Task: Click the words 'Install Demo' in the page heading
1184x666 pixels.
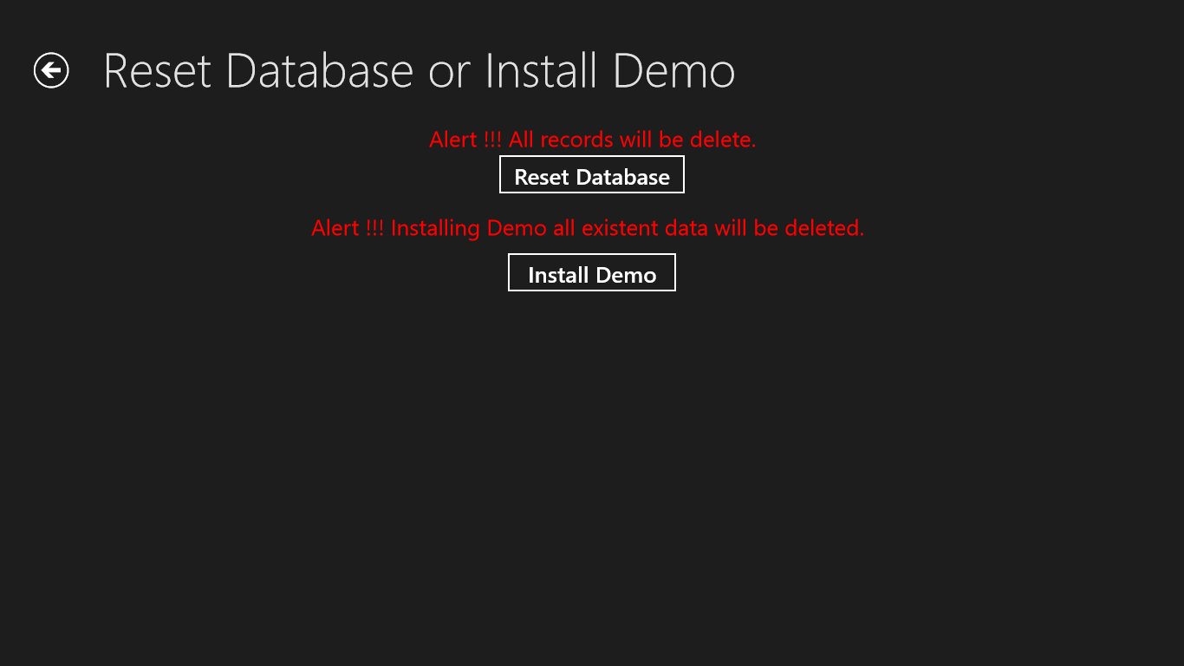Action: click(x=609, y=70)
